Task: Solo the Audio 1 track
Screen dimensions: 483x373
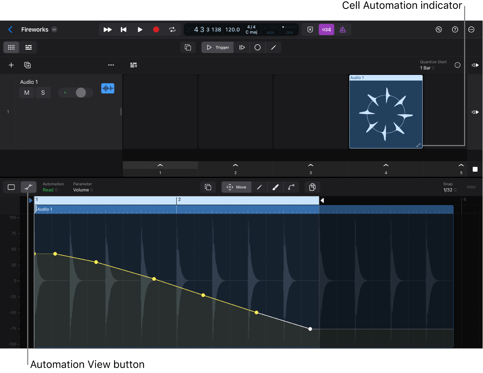Action: [43, 93]
